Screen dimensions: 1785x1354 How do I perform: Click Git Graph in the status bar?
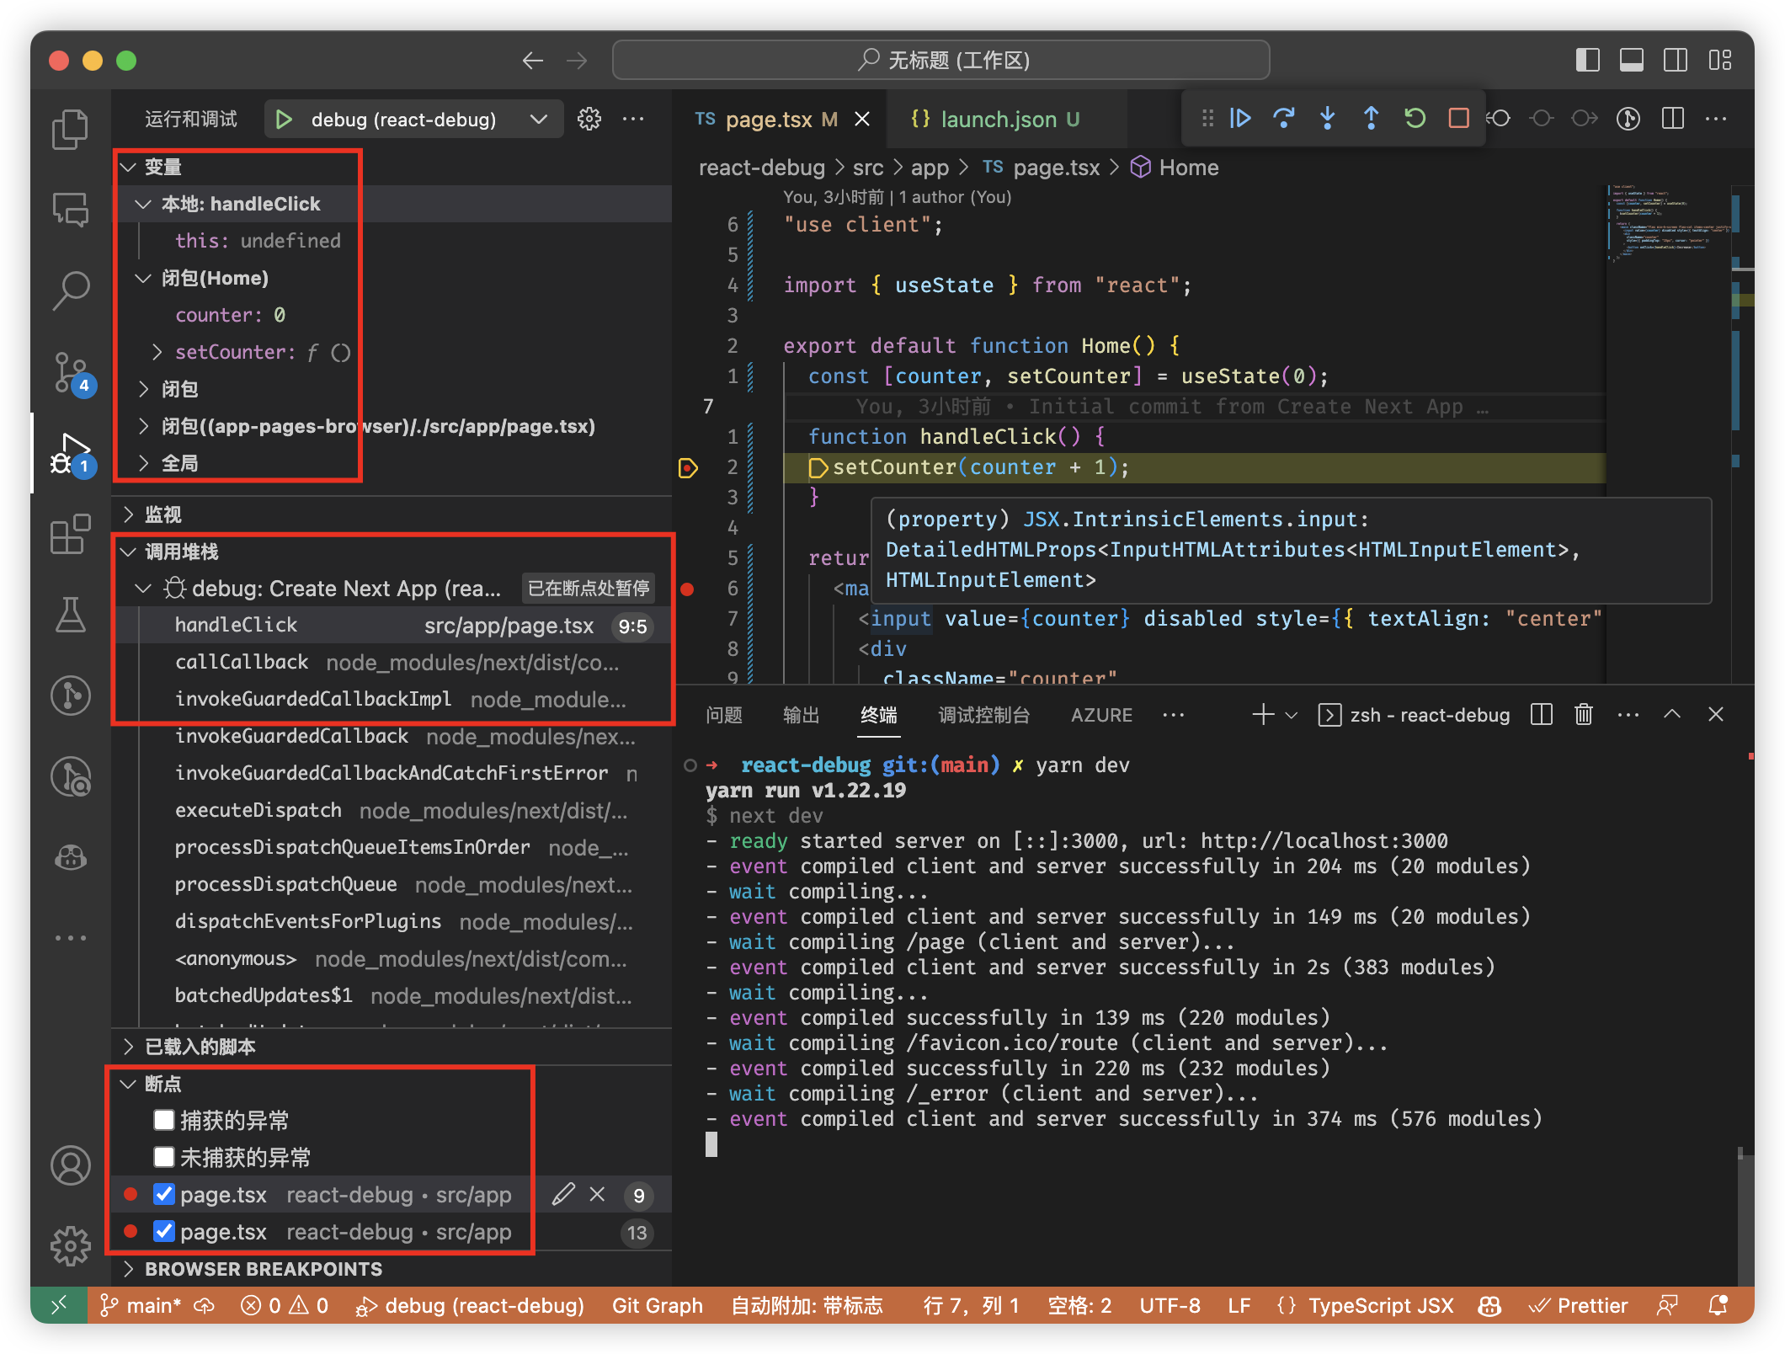[x=657, y=1305]
